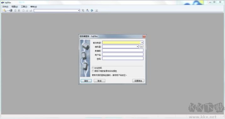This screenshot has width=225, height=119.
Task: Enable the 记住密码 remember password checkbox
Action: 93,68
